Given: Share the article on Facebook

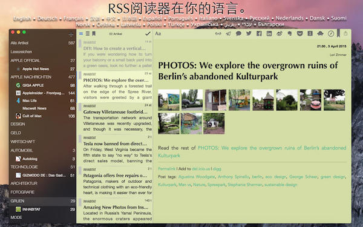Looking at the screenshot, I should point(259,33).
